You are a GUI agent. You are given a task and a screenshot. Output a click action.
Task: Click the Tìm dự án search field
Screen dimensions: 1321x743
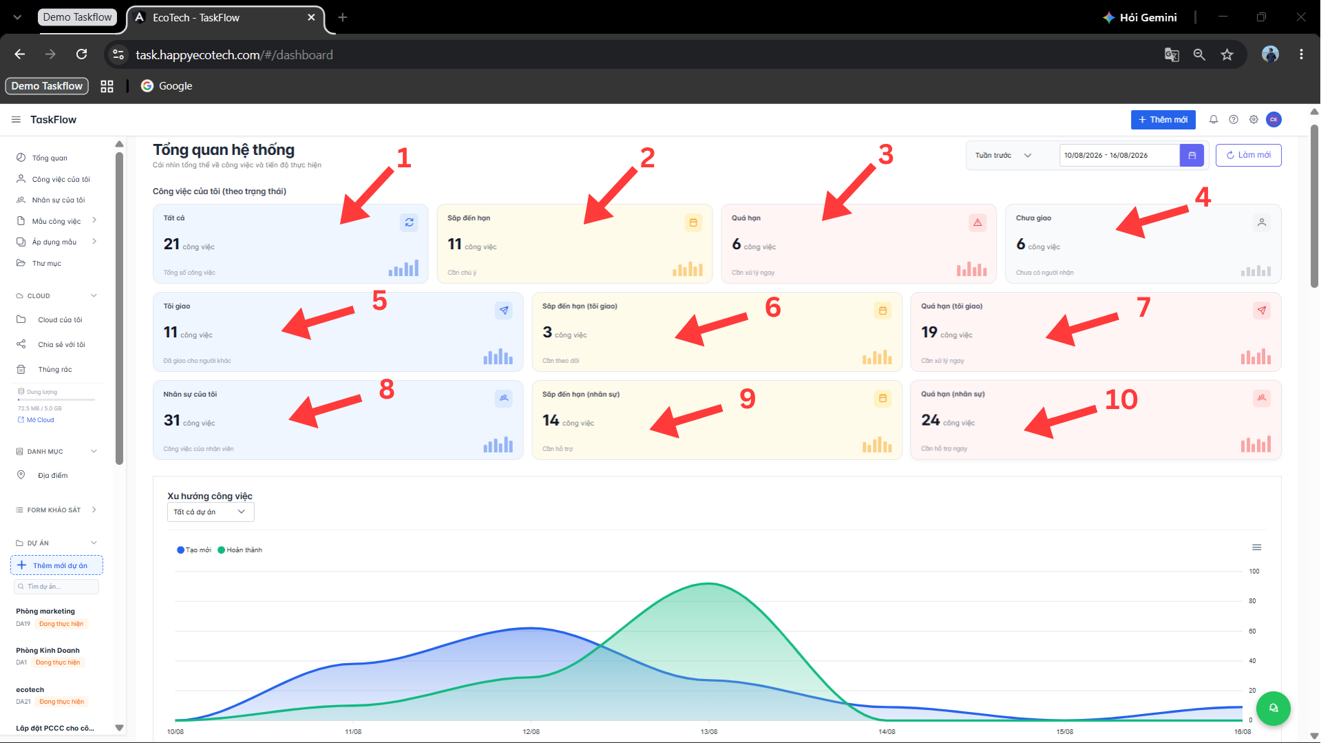pos(56,587)
